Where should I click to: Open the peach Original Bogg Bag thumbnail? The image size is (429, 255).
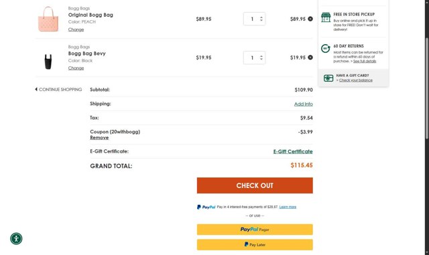[x=48, y=19]
